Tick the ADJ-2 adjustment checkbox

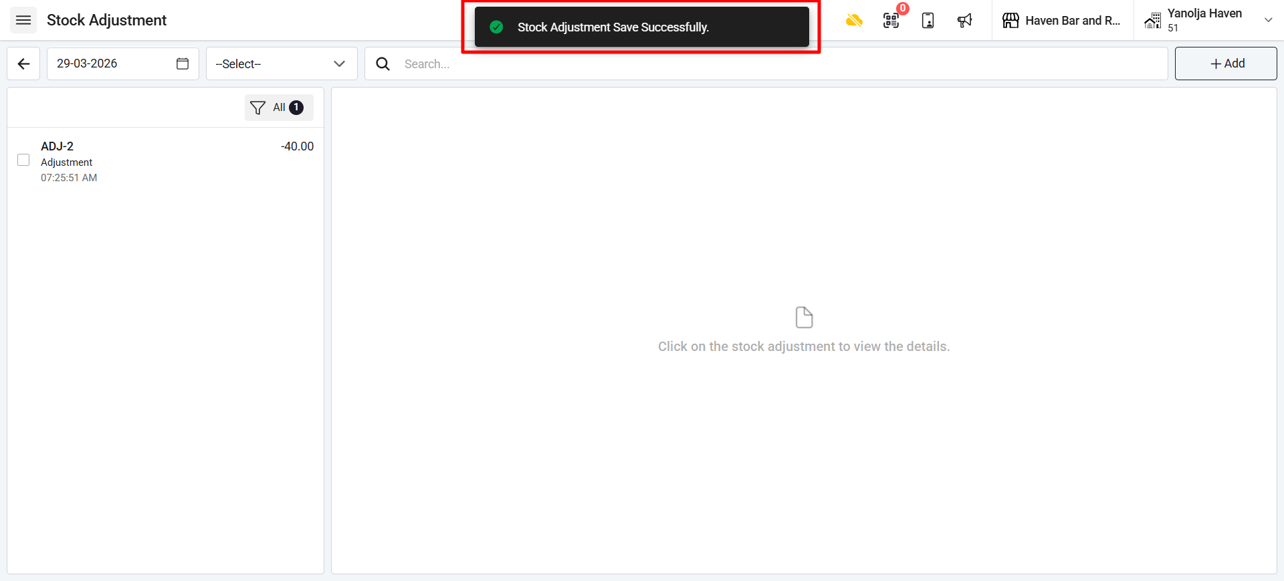[23, 160]
